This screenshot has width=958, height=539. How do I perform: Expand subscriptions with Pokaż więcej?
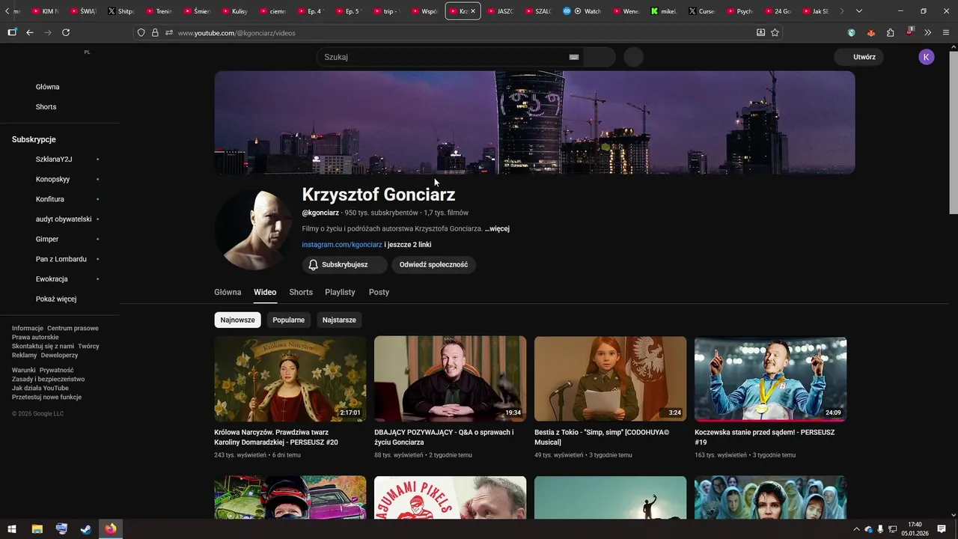[56, 299]
